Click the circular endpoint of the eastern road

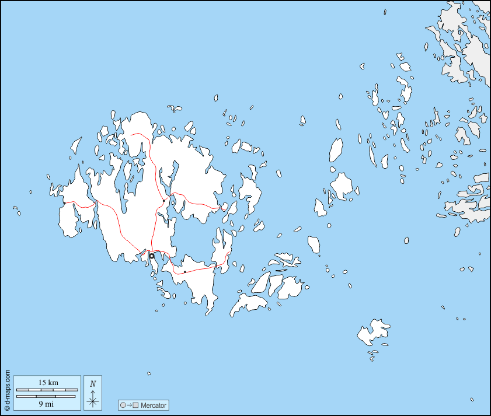pos(224,206)
